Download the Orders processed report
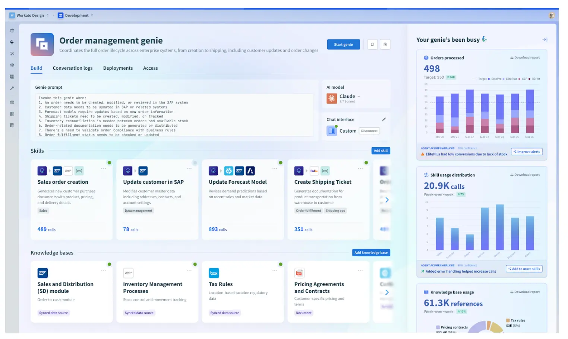 pos(524,57)
